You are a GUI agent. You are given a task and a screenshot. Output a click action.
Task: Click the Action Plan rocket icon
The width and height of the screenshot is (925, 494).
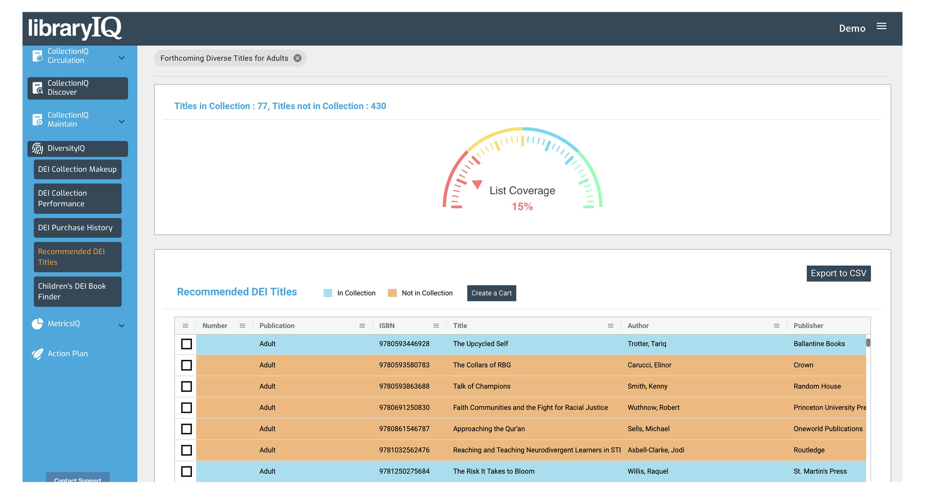coord(37,354)
